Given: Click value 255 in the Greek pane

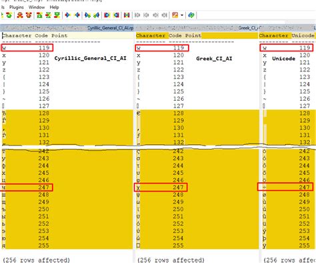Looking at the screenshot, I should tap(178, 246).
